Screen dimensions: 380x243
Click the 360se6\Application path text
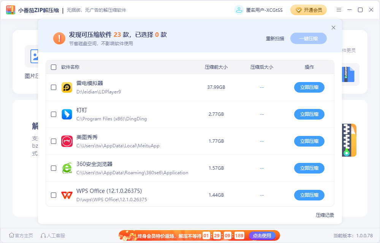[x=132, y=173]
